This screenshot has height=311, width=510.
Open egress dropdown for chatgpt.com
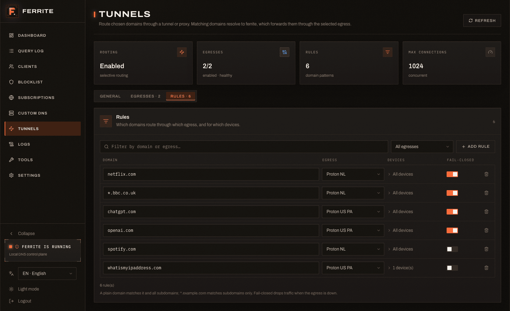pos(353,212)
